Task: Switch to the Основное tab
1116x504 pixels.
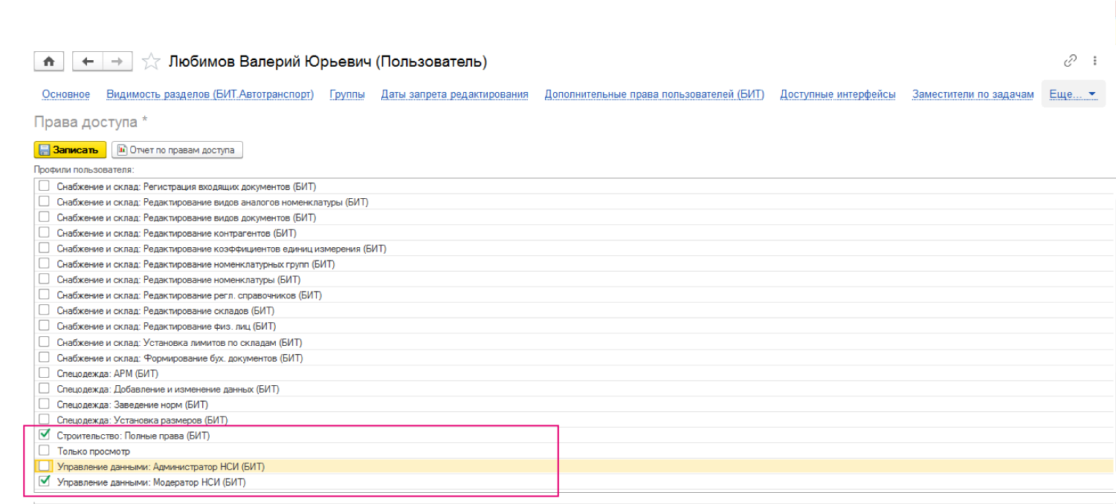Action: click(66, 94)
